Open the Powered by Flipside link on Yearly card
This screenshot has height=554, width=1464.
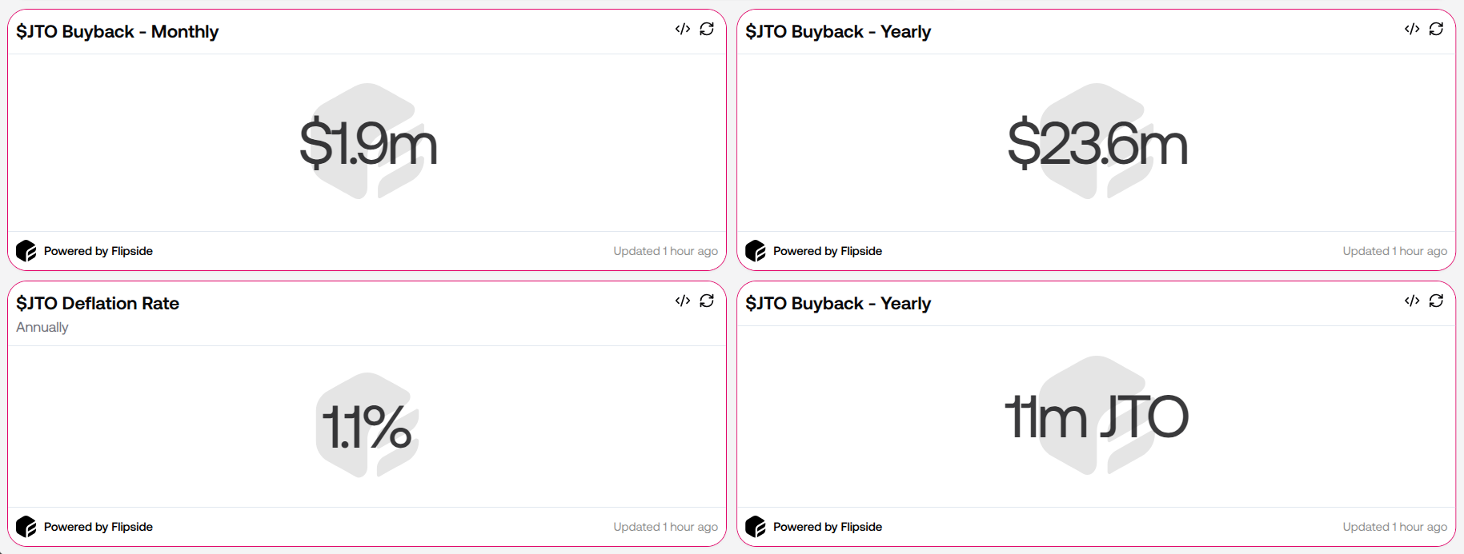coord(827,250)
